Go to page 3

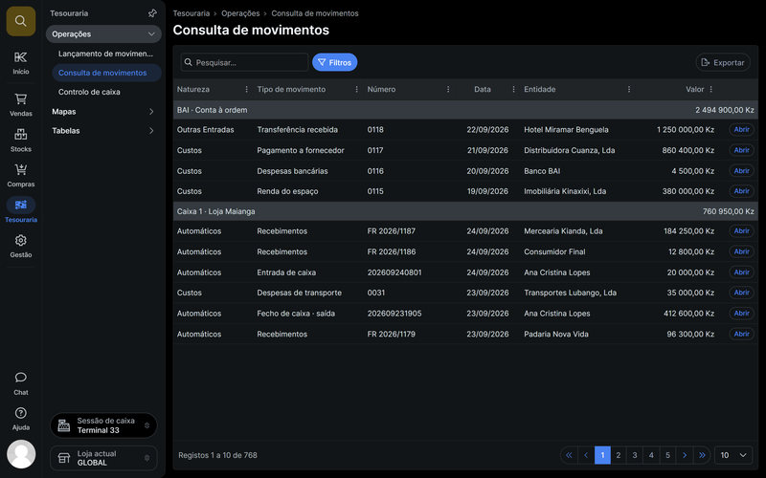(x=635, y=455)
